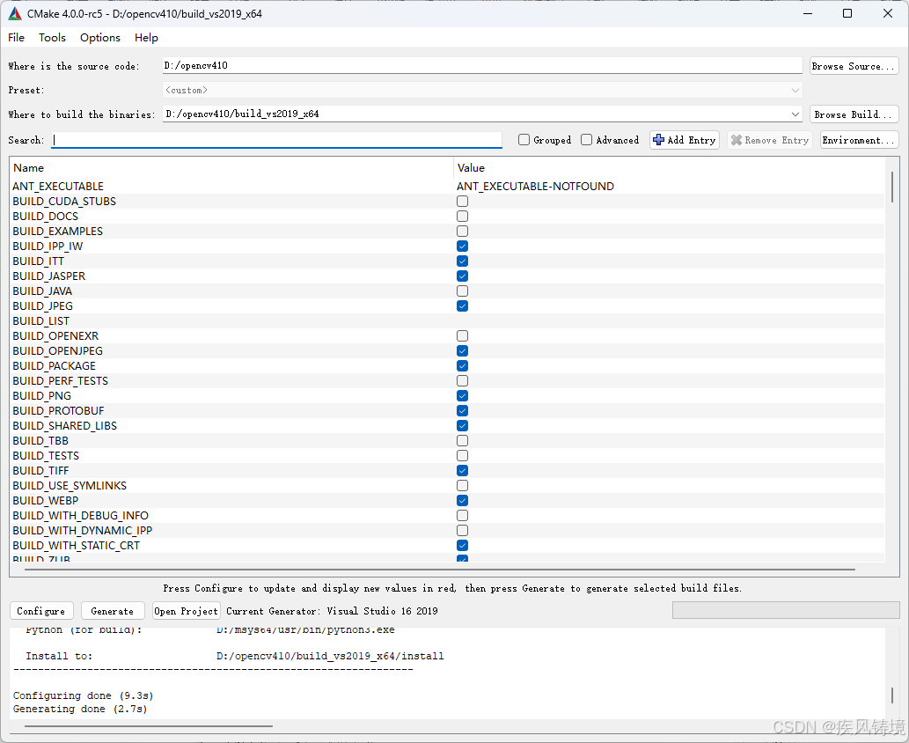Click the 'Configuring done (9.3s)' log line

click(83, 695)
